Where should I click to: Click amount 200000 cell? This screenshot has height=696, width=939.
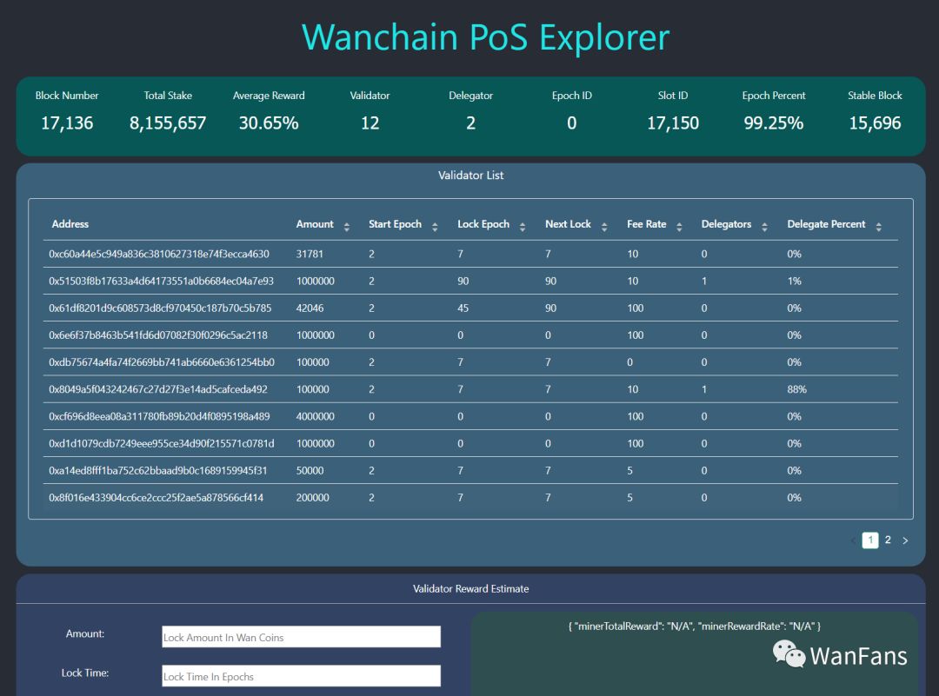coord(313,497)
